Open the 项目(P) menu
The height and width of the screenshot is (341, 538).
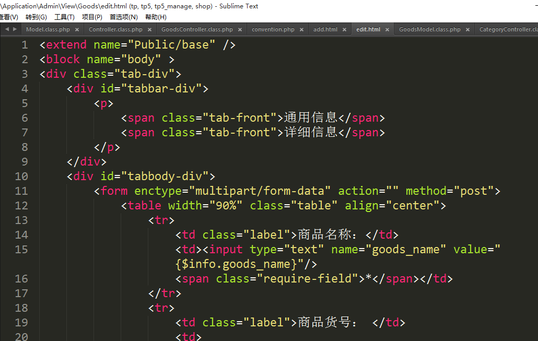tap(92, 17)
